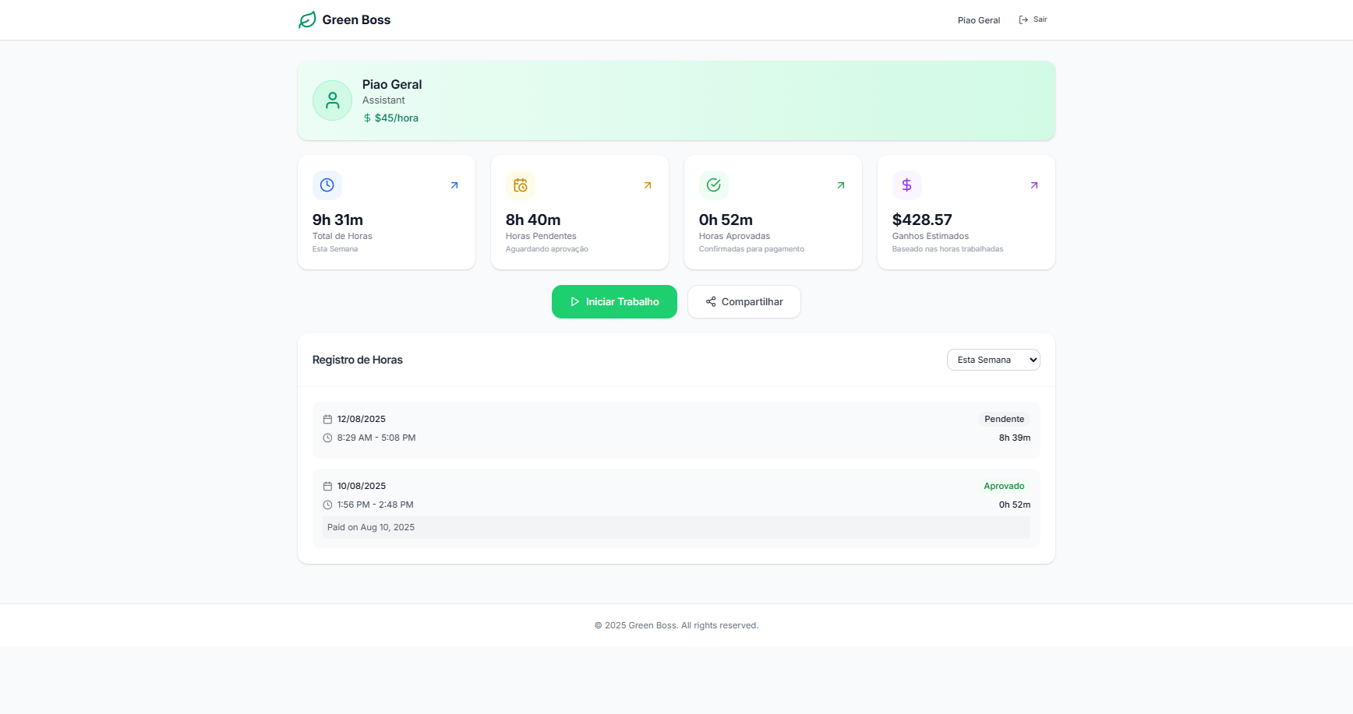Viewport: 1353px width, 714px height.
Task: Open the Total de Horas expand arrow
Action: pos(454,185)
